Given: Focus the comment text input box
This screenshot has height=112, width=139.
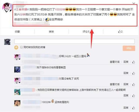Looking at the screenshot, I should pyautogui.click(x=74, y=41).
